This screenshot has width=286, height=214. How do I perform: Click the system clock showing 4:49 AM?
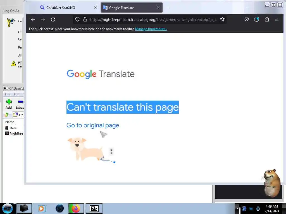(271, 209)
